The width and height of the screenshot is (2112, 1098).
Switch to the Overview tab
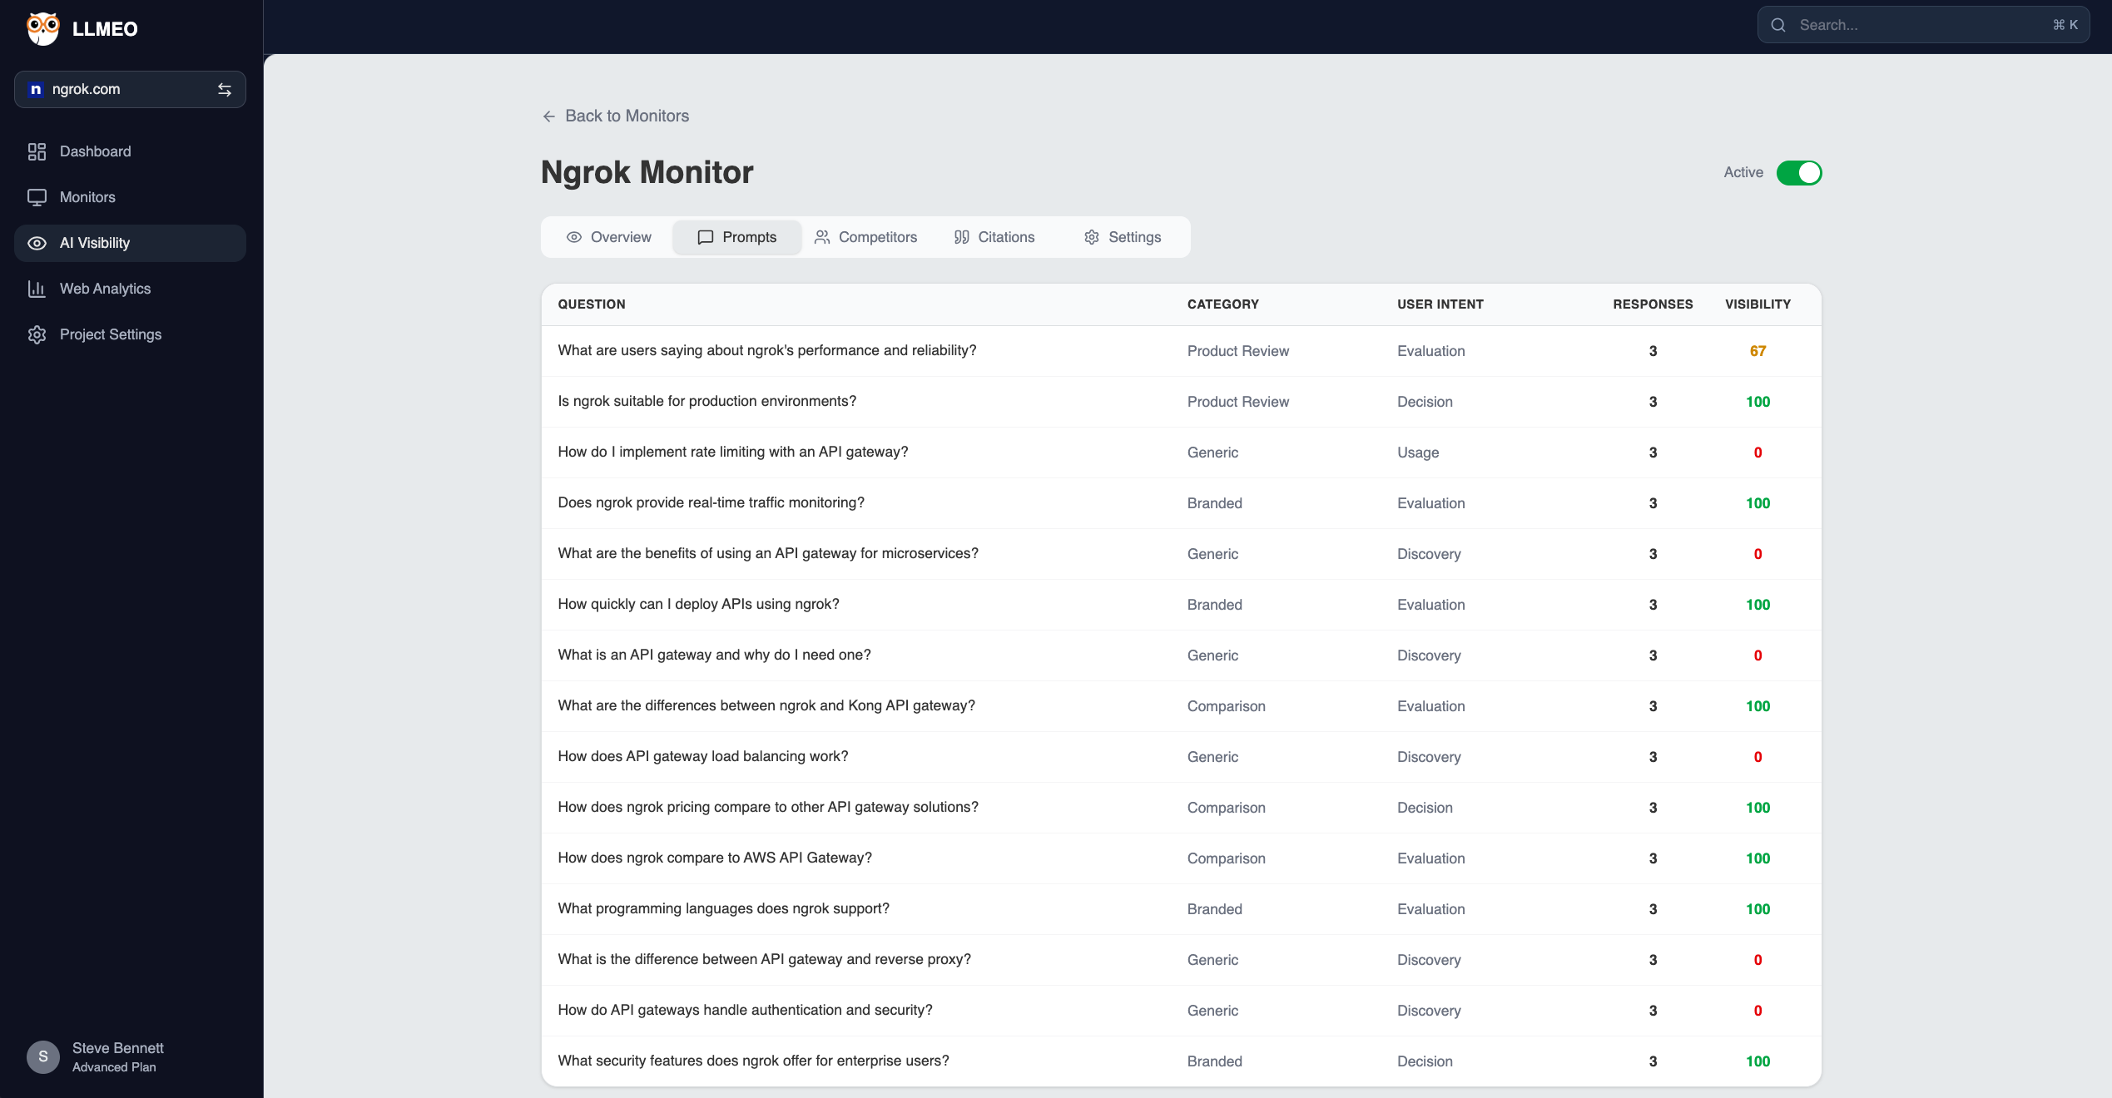pos(608,237)
